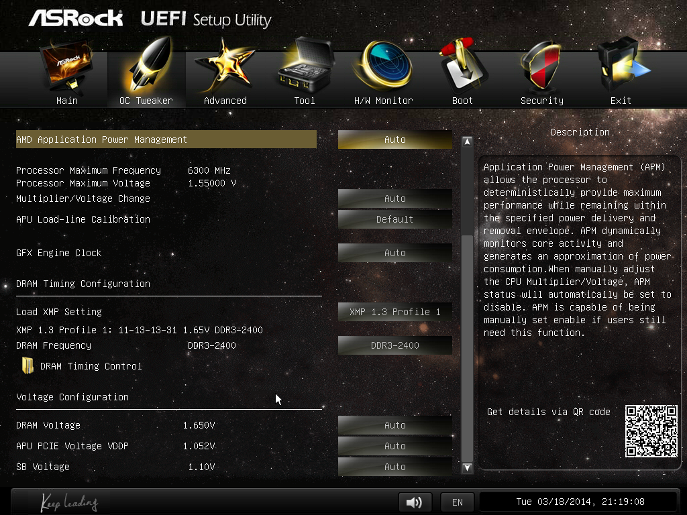Click Processor Maximum Voltage 1.55000 V value
The image size is (687, 515).
[x=212, y=183]
